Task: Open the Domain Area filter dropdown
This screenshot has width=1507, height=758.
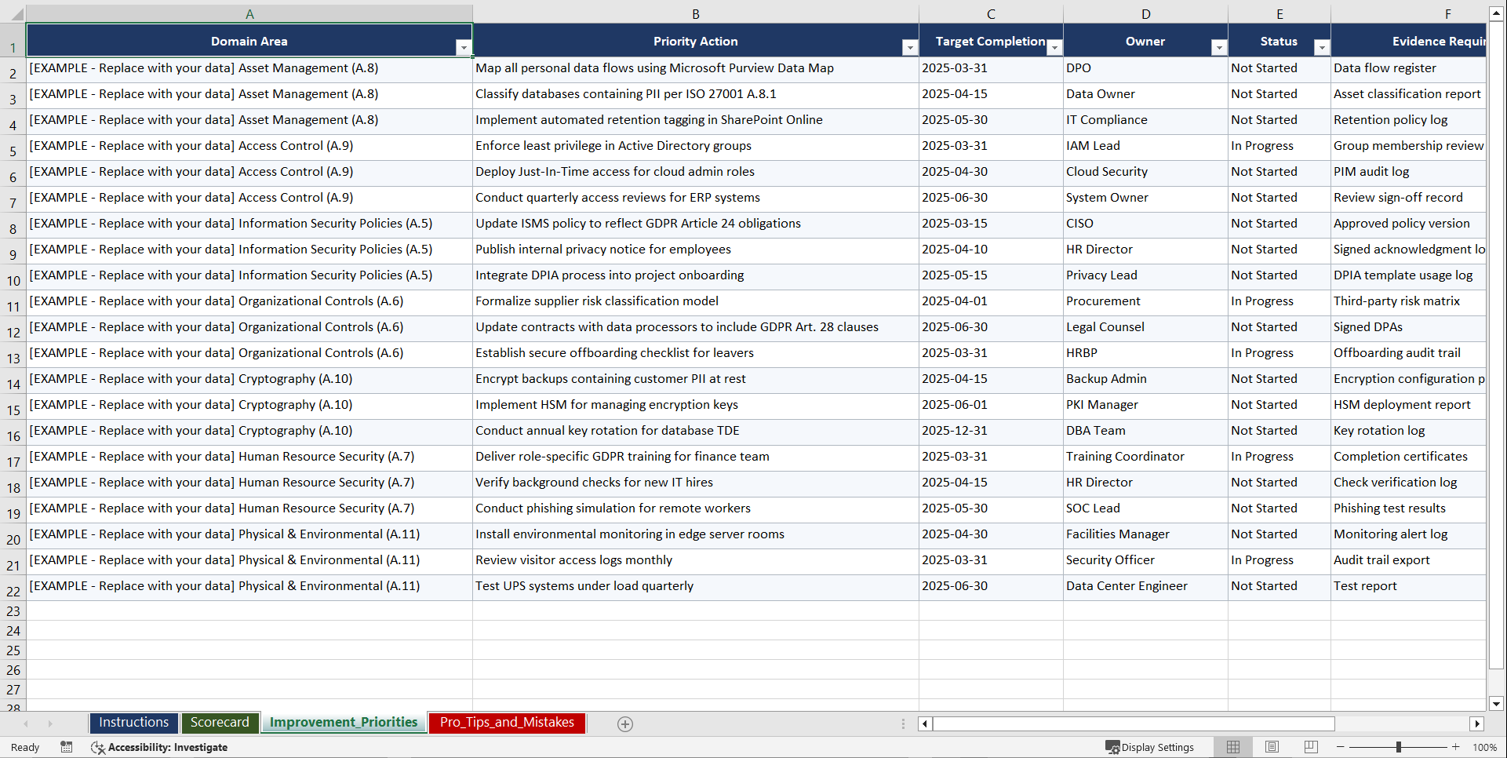Action: click(x=464, y=47)
